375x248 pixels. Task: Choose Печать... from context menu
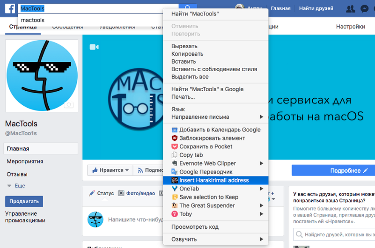point(215,97)
